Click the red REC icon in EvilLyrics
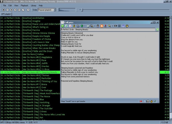The width and height of the screenshot is (172, 124). (x=105, y=26)
